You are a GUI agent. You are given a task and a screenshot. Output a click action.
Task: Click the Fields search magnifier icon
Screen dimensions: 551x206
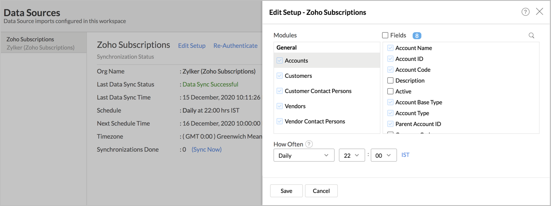(x=531, y=36)
